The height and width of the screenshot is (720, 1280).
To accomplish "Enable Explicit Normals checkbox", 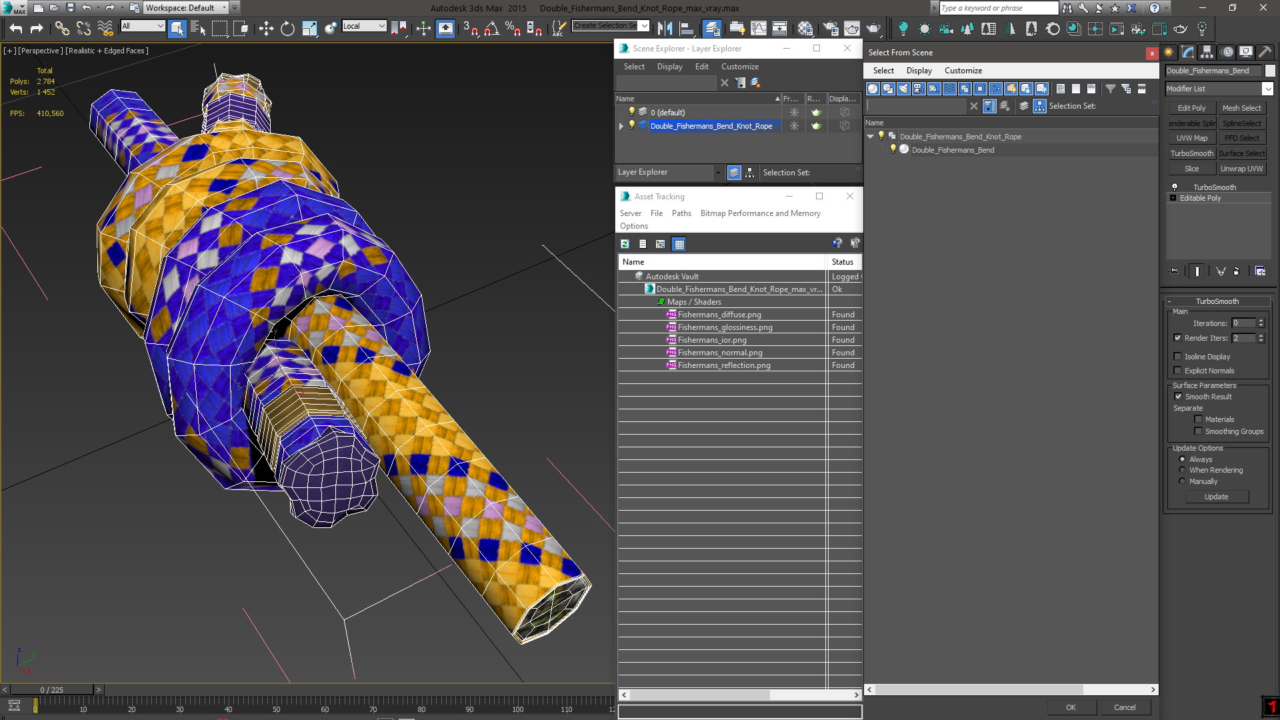I will [1177, 371].
